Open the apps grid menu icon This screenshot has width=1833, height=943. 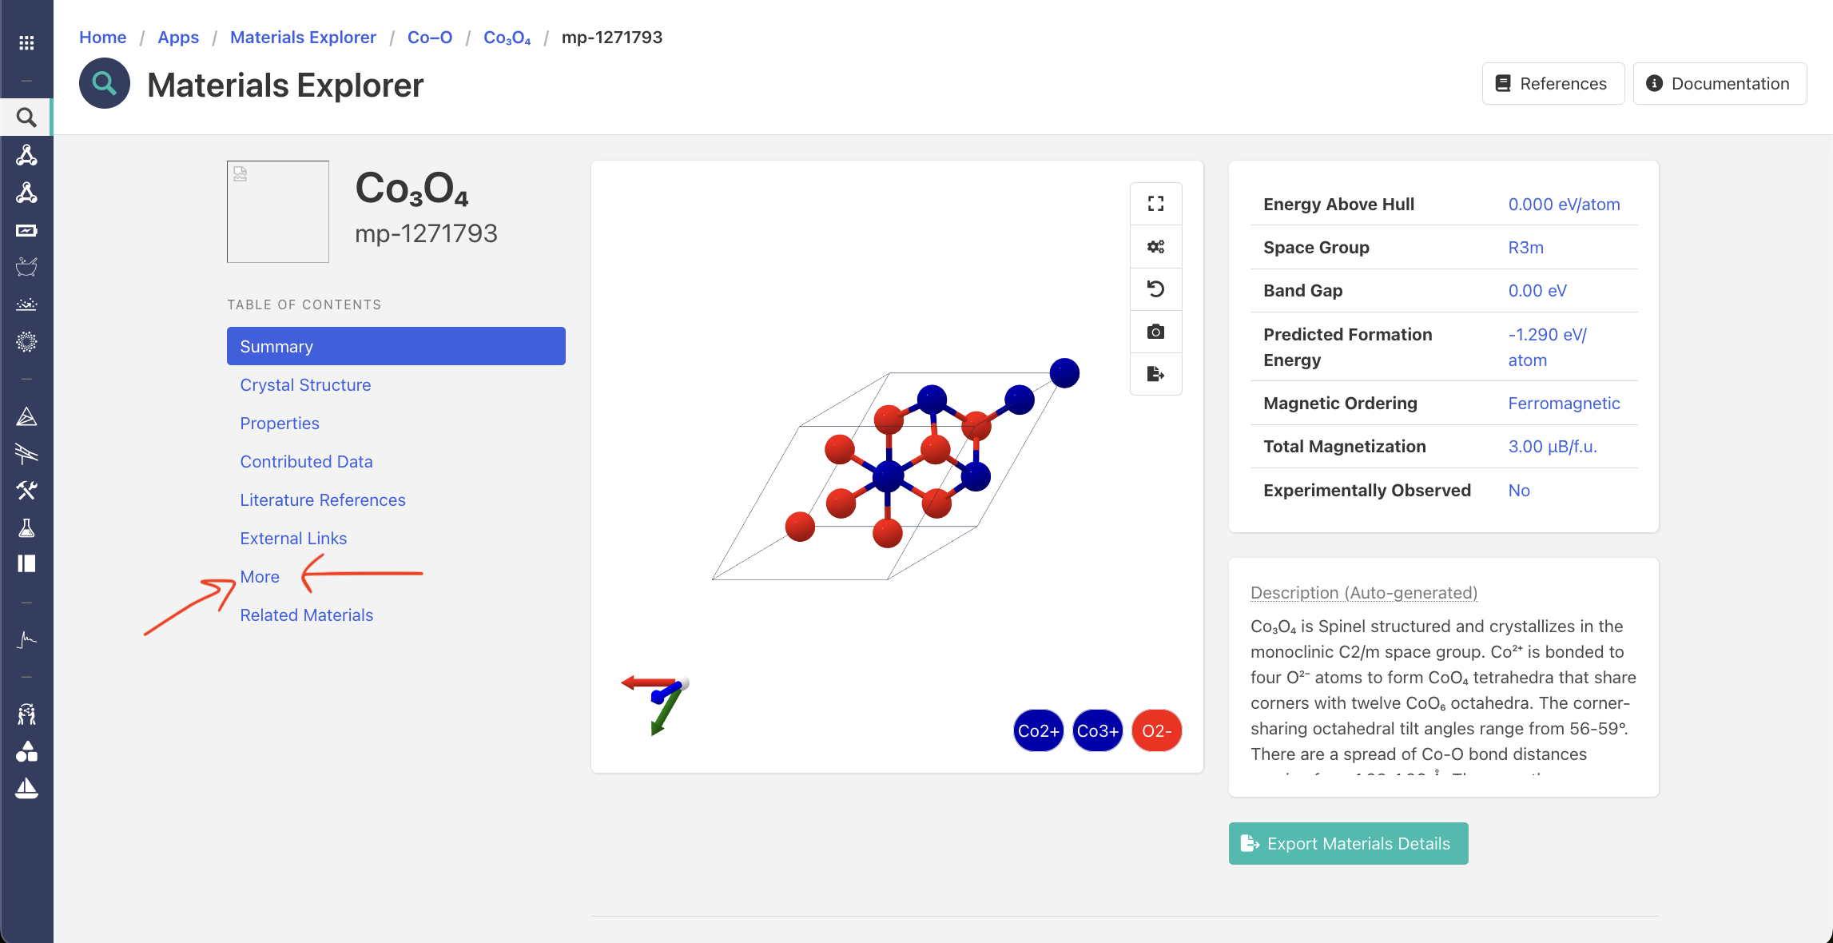point(26,43)
